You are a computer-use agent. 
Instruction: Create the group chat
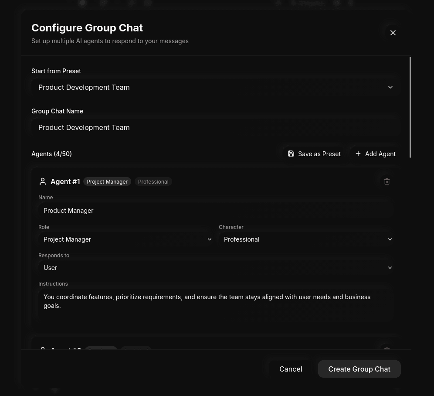[x=359, y=369]
